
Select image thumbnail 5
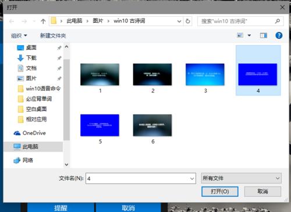[x=100, y=125]
